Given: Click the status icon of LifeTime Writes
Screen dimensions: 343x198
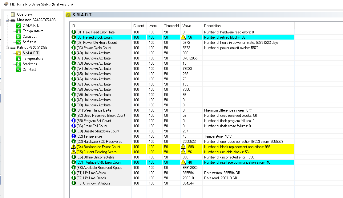Looking at the screenshot, I should coord(74,173).
